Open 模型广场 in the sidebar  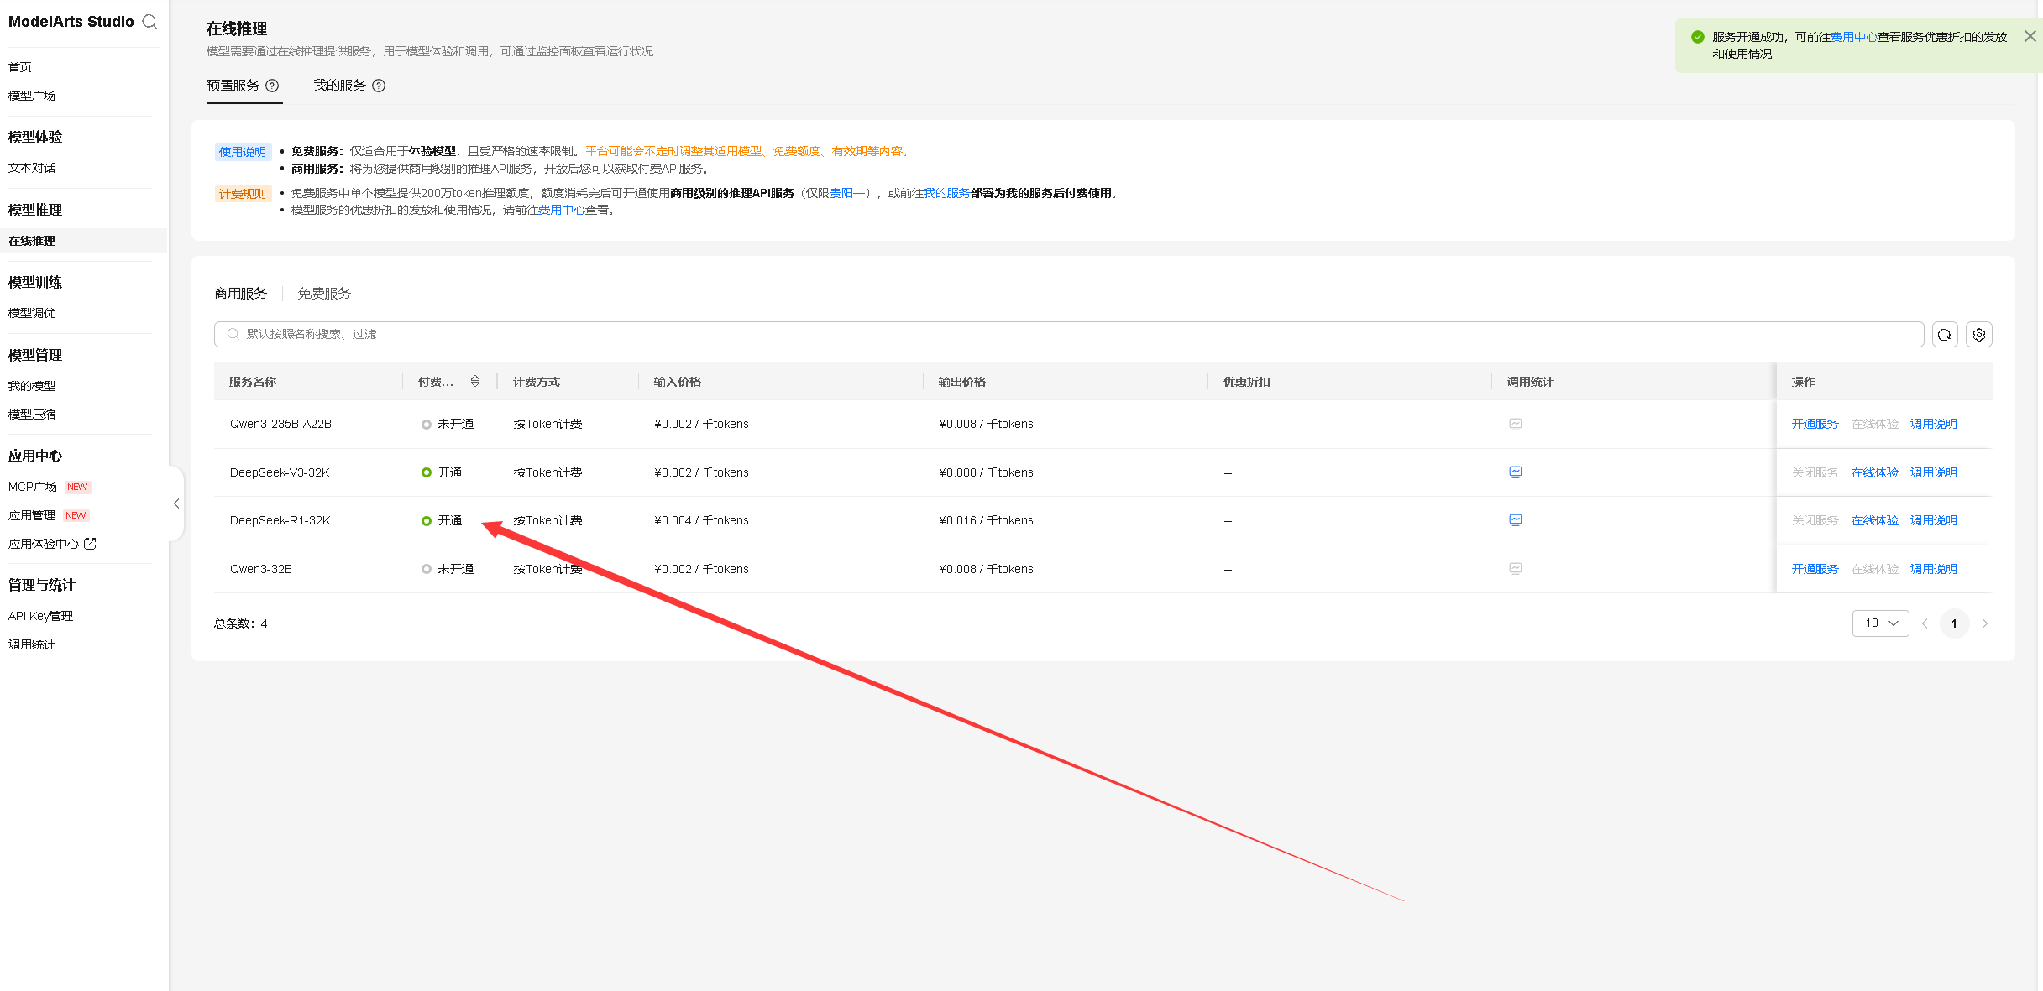[x=32, y=96]
